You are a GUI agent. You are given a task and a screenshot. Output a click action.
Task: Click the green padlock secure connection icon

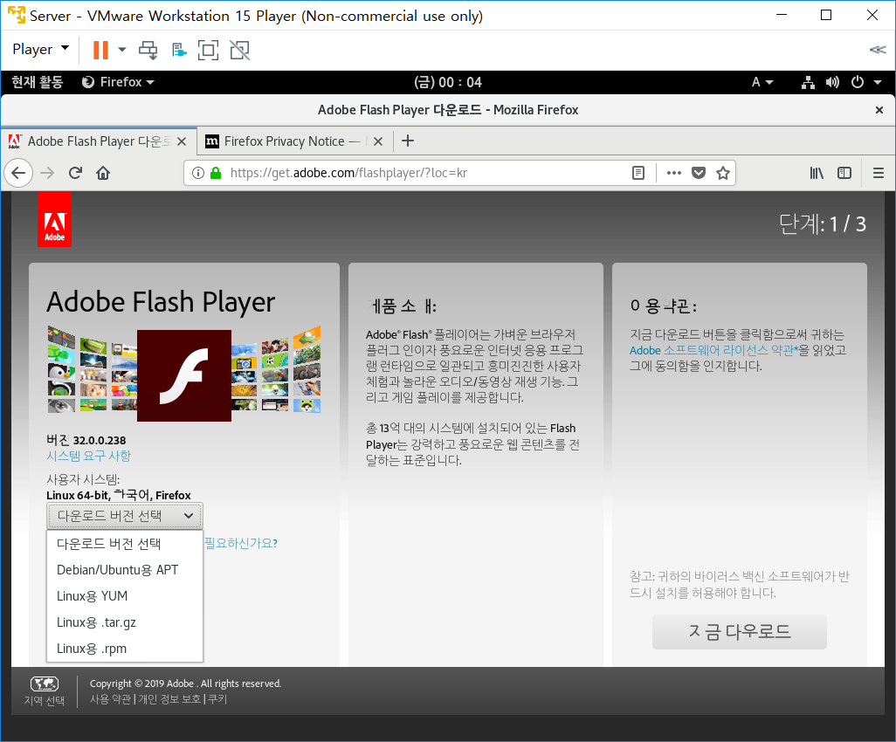point(216,173)
